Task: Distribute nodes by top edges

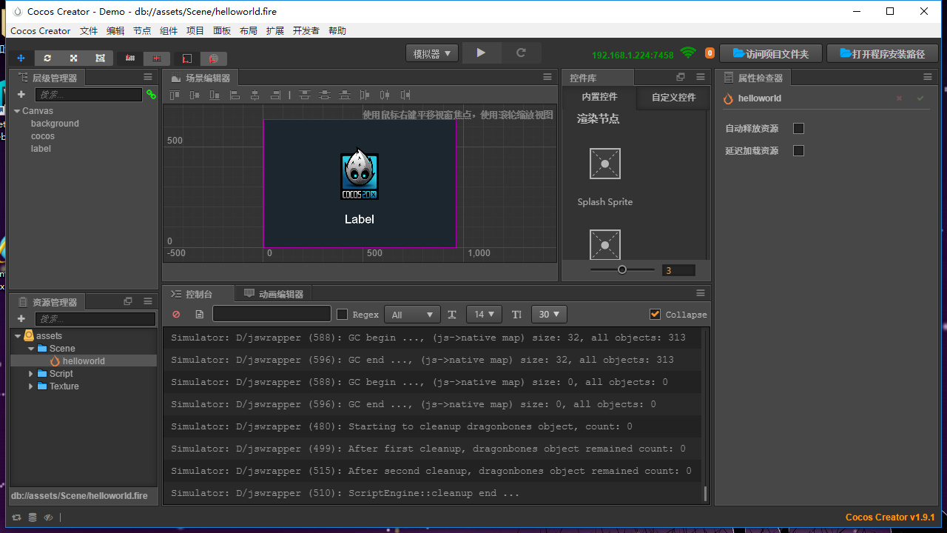Action: (x=305, y=95)
